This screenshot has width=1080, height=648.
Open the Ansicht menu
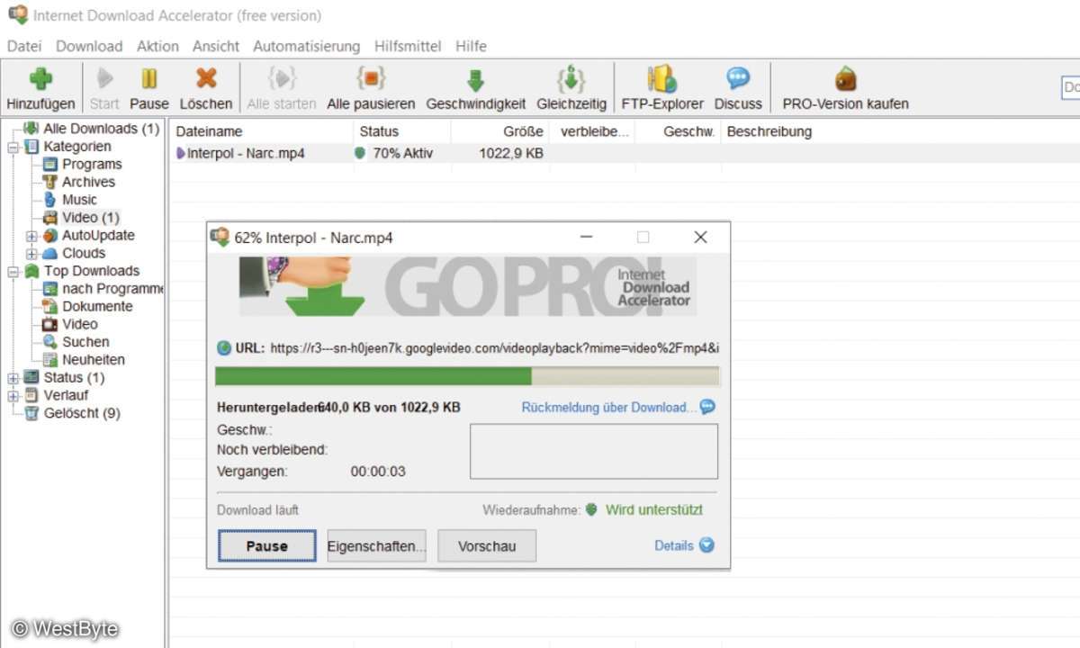[x=216, y=46]
